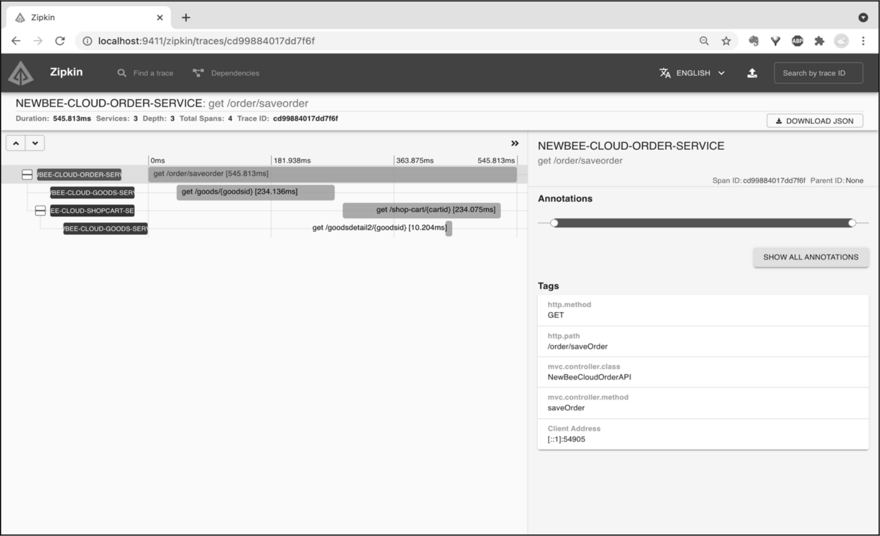Image resolution: width=880 pixels, height=536 pixels.
Task: Select the get /goodsdetail2/{goodsid} span bar
Action: click(x=449, y=228)
